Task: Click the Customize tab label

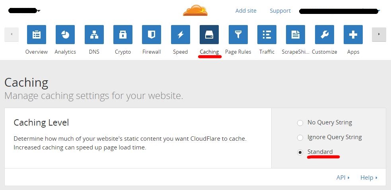Action: tap(325, 52)
